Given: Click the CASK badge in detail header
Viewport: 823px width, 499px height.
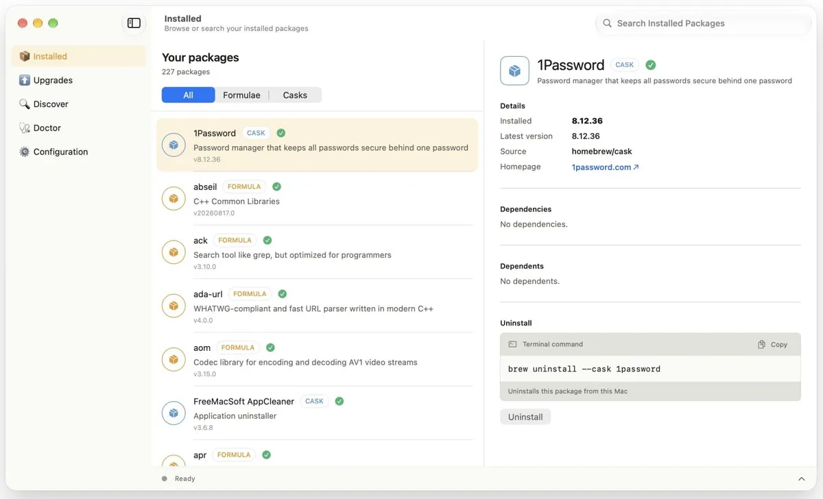Looking at the screenshot, I should point(625,65).
